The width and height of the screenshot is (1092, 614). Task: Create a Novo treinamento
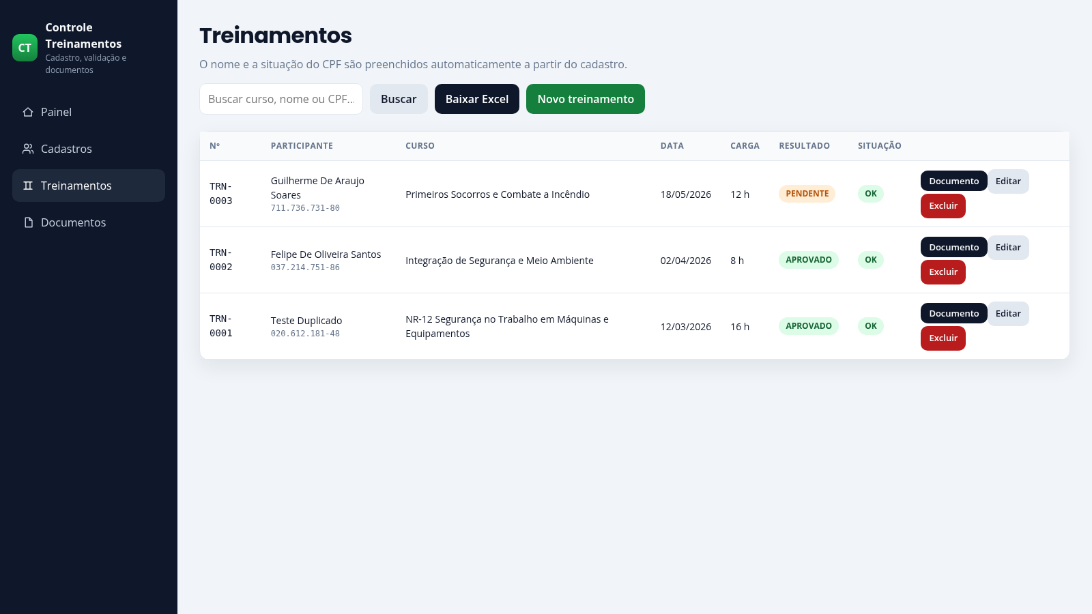pyautogui.click(x=586, y=99)
